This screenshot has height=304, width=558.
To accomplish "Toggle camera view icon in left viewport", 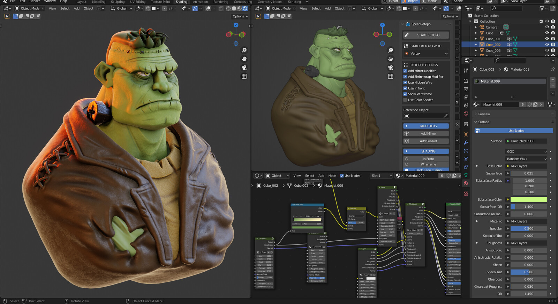I will [x=244, y=68].
